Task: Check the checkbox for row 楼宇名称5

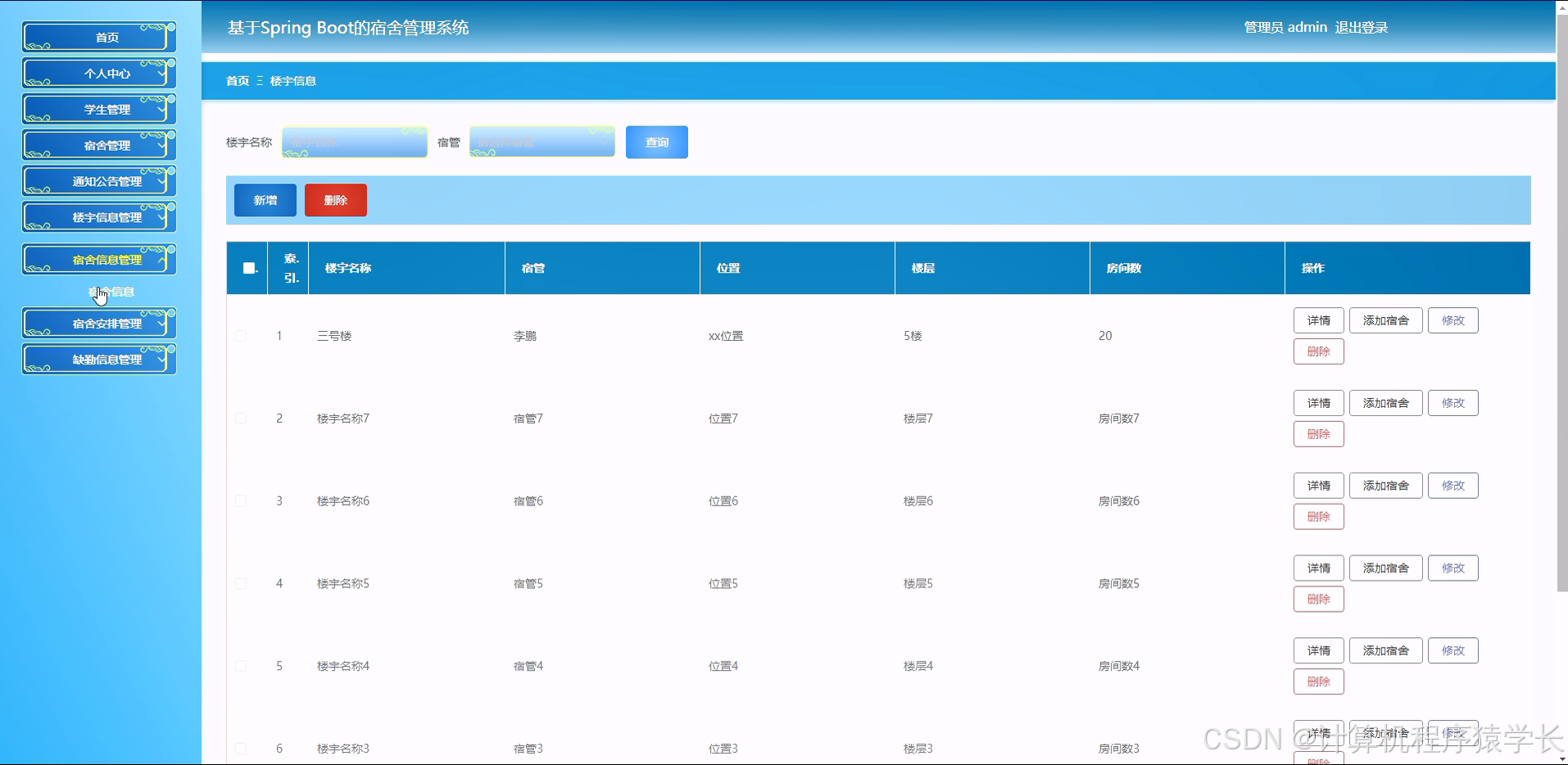Action: pos(241,584)
